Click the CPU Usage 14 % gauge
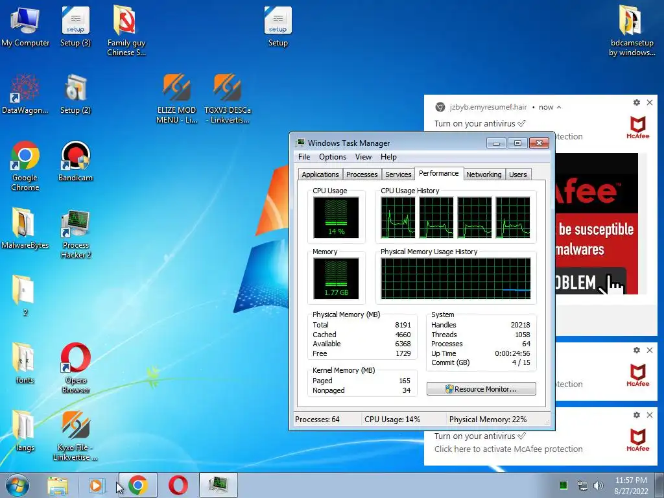 pyautogui.click(x=336, y=217)
